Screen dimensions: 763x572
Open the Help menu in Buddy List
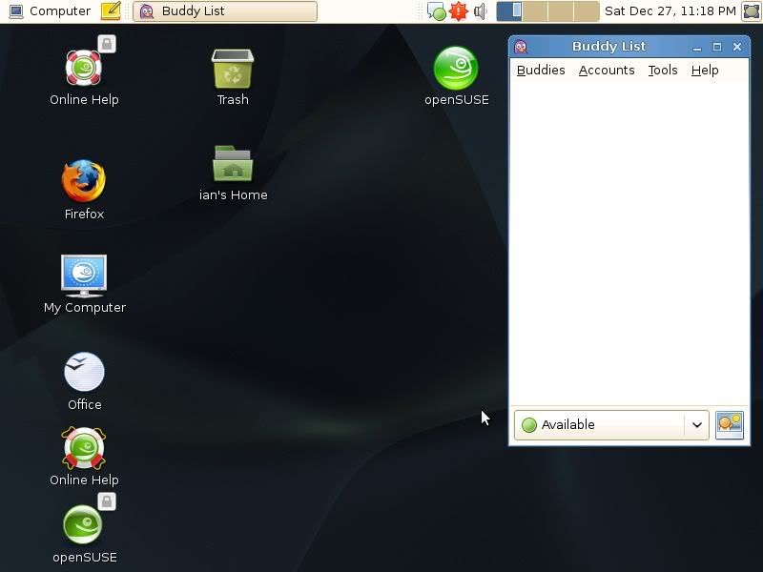pos(705,70)
